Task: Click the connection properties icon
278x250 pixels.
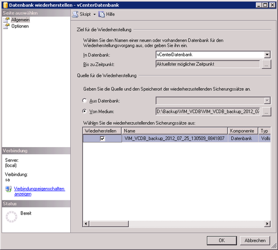Action: 8,189
